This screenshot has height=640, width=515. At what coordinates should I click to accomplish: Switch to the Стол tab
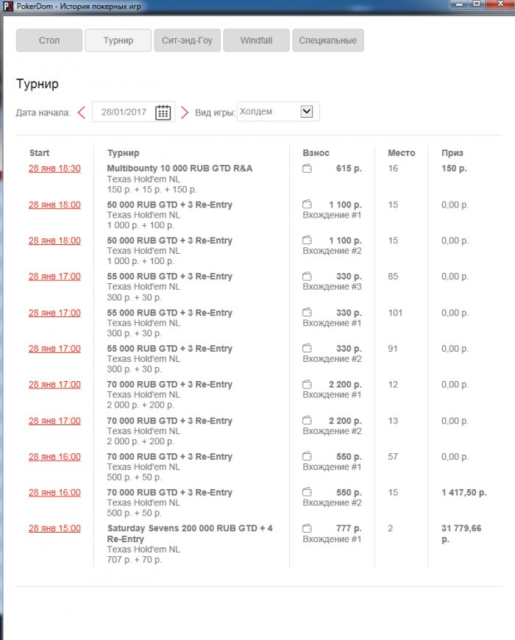(49, 40)
